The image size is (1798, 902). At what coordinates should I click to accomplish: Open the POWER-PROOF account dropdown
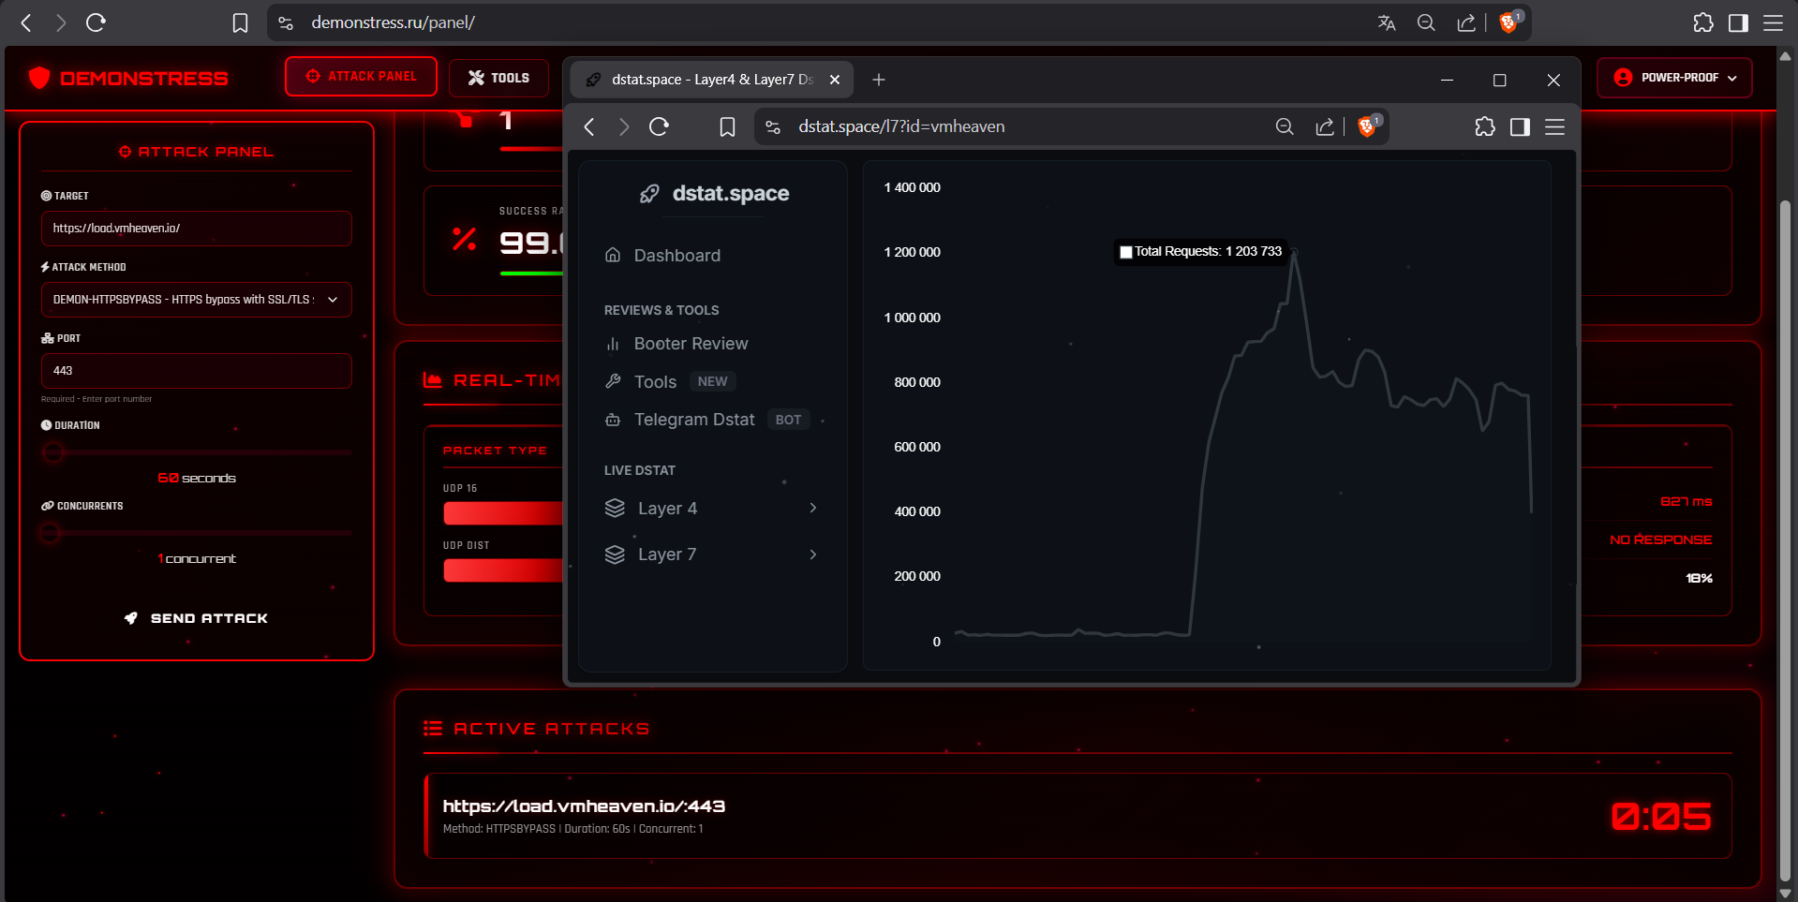pos(1675,78)
